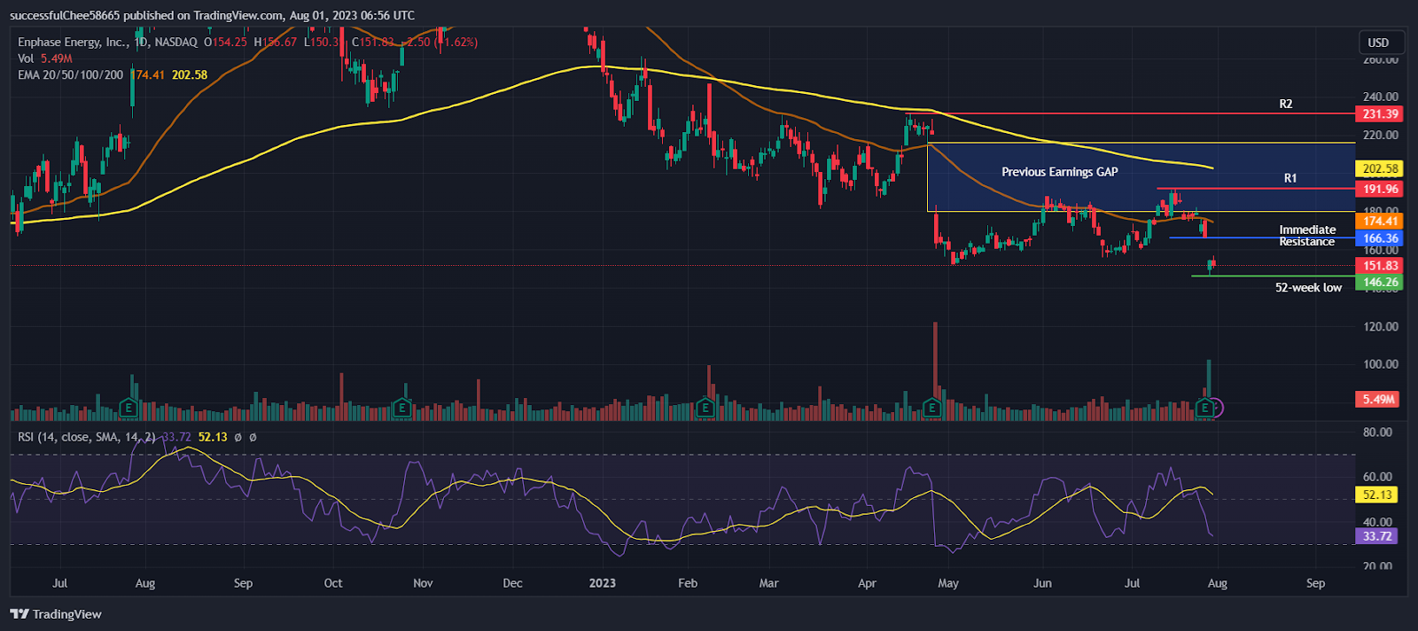Viewport: 1418px width, 631px height.
Task: Click the earnings E marker for late July 2023
Action: 1204,408
